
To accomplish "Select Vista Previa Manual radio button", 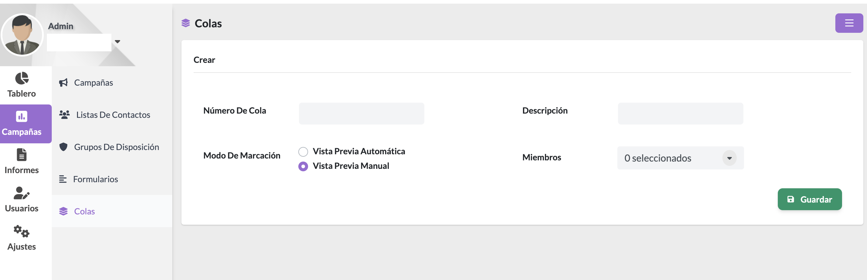I will pyautogui.click(x=303, y=166).
